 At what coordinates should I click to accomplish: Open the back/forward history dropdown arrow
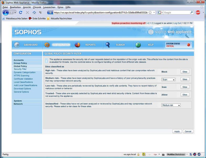pyautogui.click(x=15, y=13)
